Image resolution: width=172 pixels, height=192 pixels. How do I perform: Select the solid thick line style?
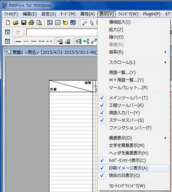(x=18, y=42)
